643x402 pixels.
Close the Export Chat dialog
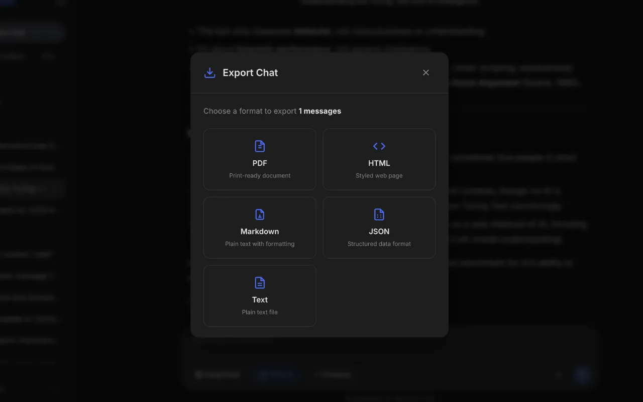pos(426,73)
